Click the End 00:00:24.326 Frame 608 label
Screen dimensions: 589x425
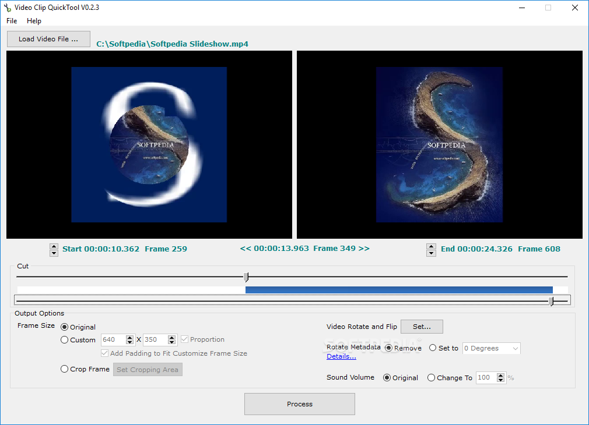[x=500, y=249]
